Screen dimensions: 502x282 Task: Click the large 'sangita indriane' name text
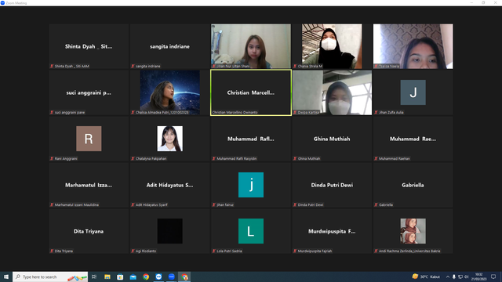pyautogui.click(x=169, y=47)
